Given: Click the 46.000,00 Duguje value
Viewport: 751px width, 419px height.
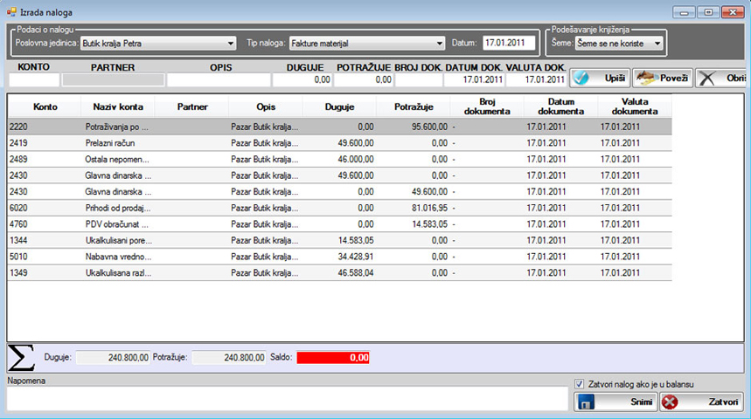Looking at the screenshot, I should tap(356, 159).
